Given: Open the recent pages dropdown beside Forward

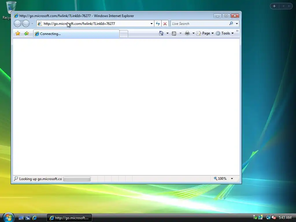Looking at the screenshot, I should pos(32,24).
